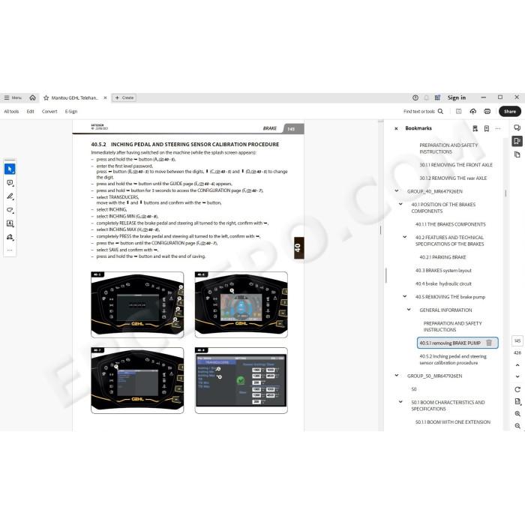Select the text box recognition tool

tap(10, 223)
